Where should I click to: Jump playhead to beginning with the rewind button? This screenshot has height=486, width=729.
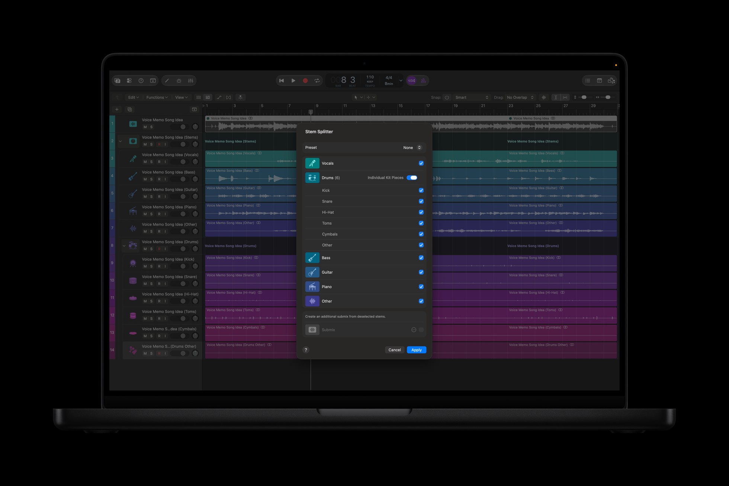click(282, 81)
